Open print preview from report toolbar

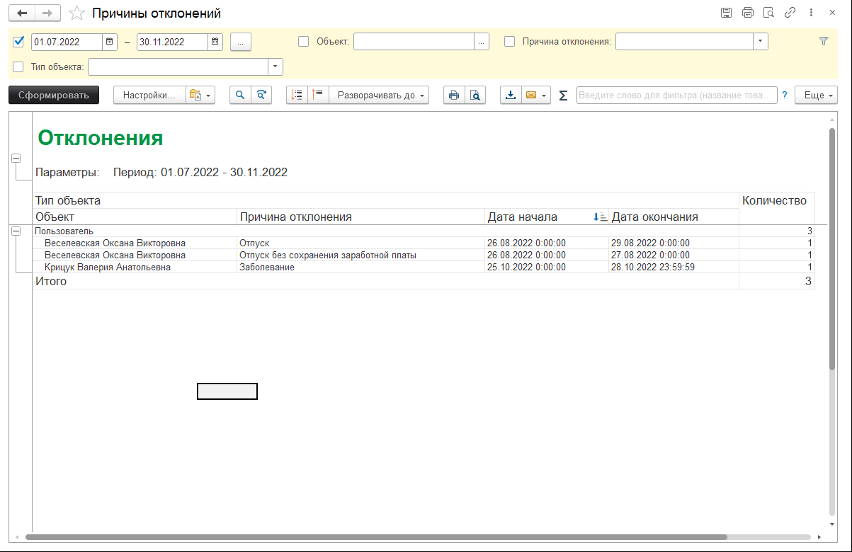pyautogui.click(x=475, y=96)
